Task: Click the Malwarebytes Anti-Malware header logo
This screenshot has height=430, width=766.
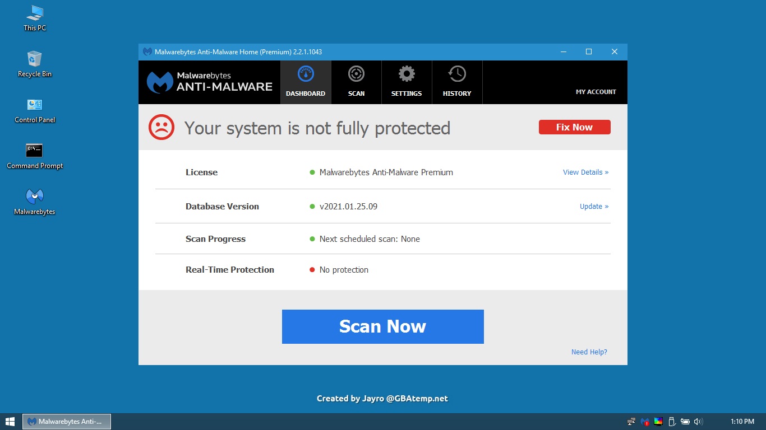Action: click(210, 82)
